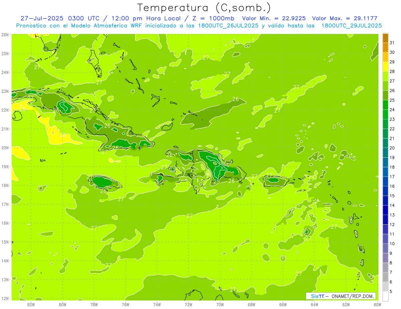Click the 66W longitude axis label
Image resolution: width=401 pixels, height=309 pixels.
[x=283, y=304]
